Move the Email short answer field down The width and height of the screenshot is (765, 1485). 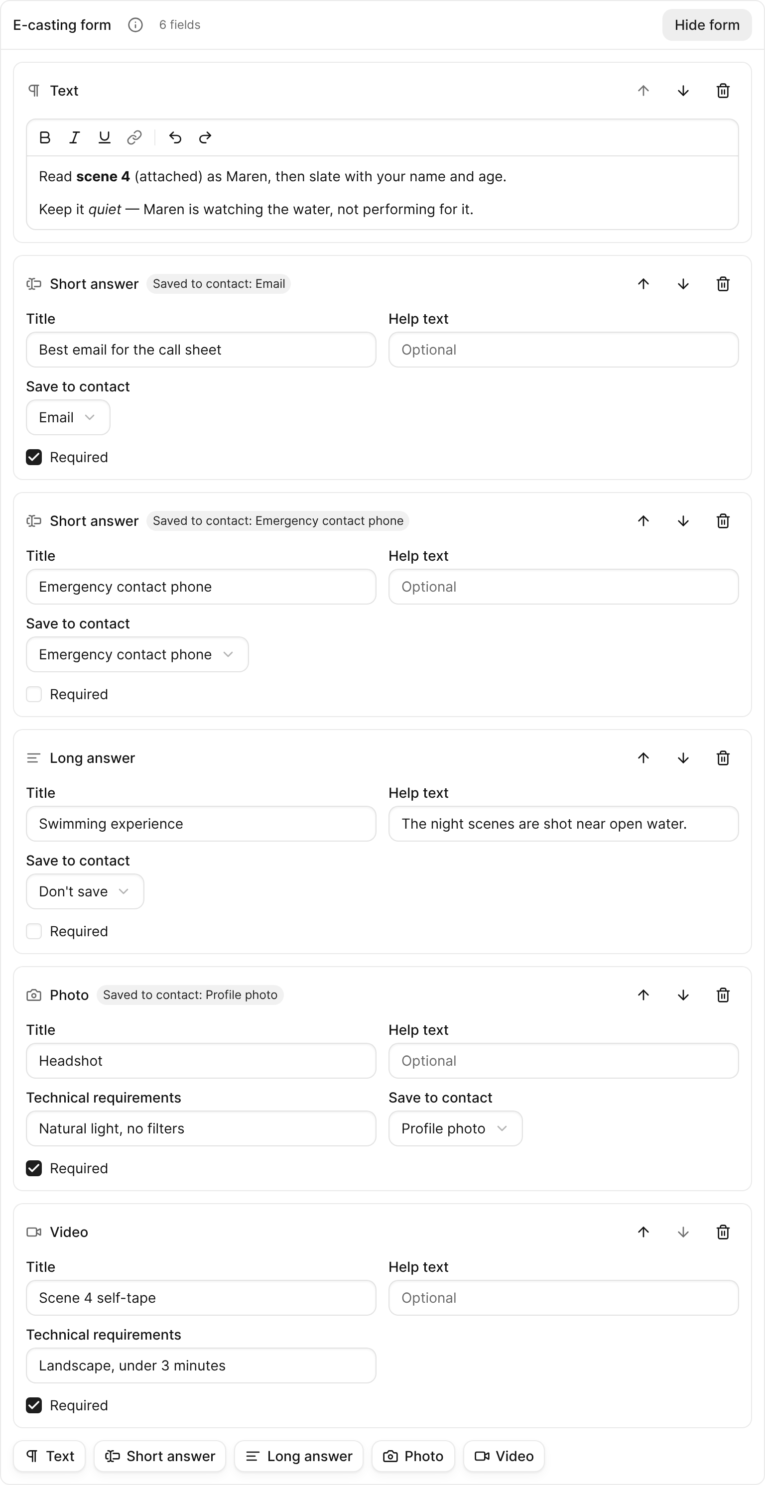(x=683, y=284)
